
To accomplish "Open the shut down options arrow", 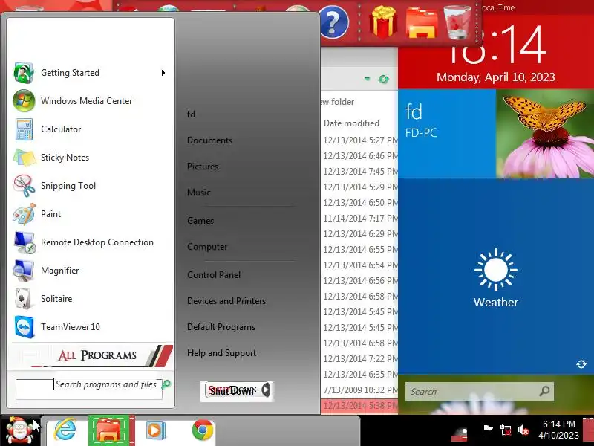I will 266,390.
